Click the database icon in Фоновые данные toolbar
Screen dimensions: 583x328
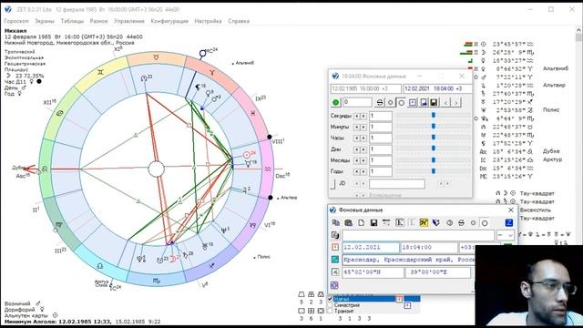click(x=348, y=222)
